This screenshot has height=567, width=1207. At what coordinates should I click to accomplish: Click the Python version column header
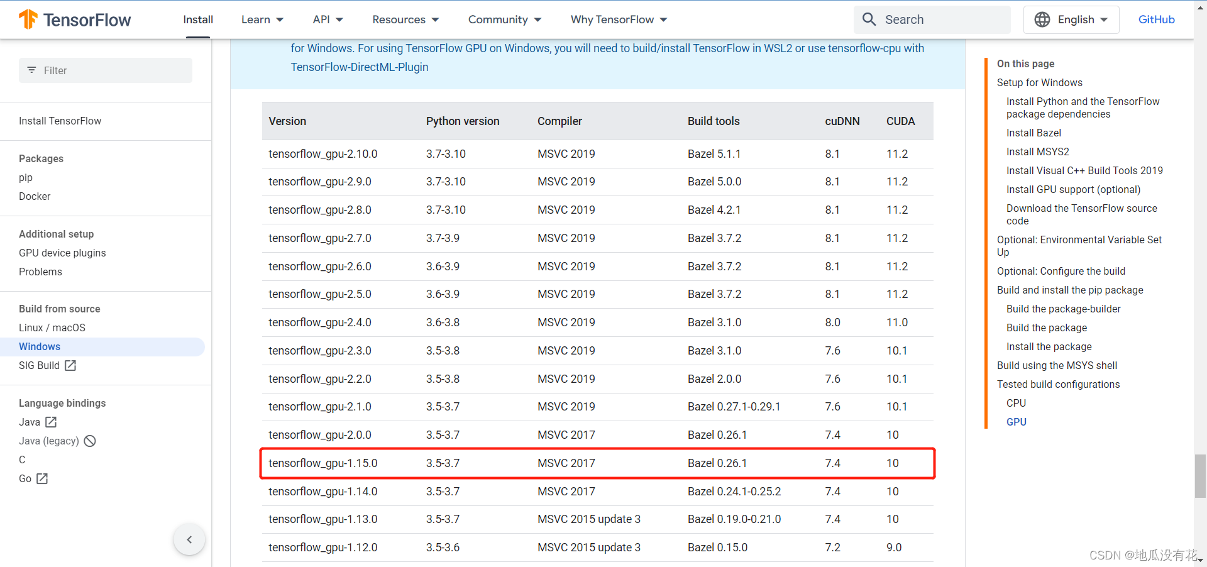click(x=463, y=121)
